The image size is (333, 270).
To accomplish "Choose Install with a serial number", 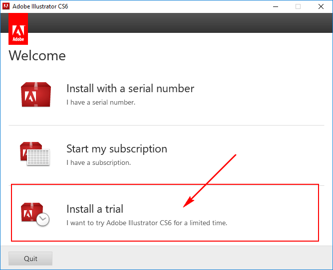I will 130,88.
